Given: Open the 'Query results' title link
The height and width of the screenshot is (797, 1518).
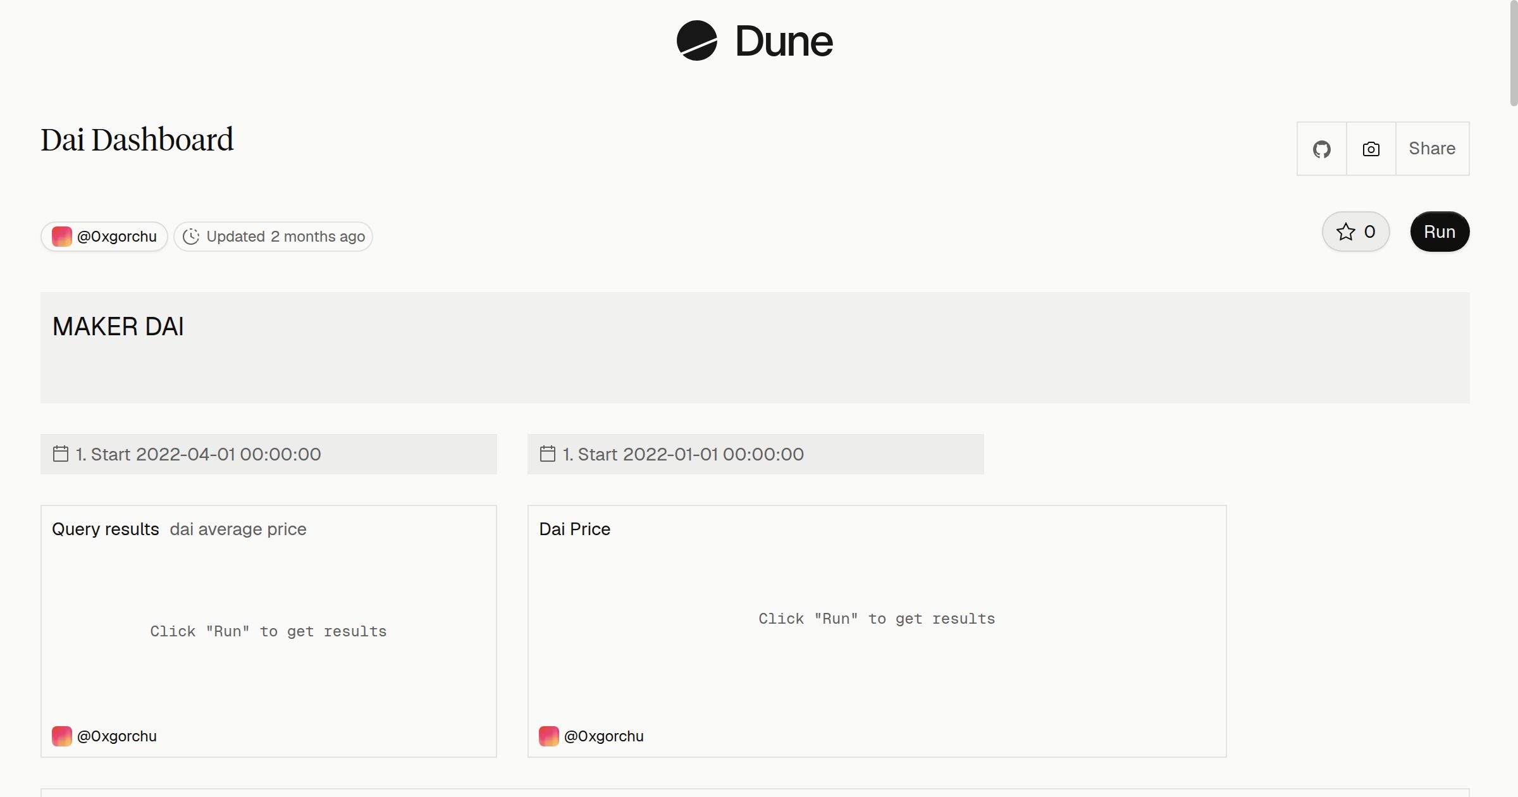Looking at the screenshot, I should pos(106,529).
